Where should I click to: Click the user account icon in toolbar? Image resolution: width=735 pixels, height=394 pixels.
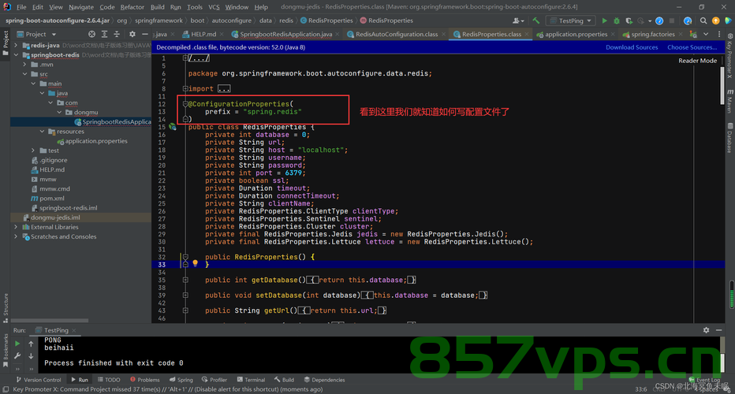517,20
